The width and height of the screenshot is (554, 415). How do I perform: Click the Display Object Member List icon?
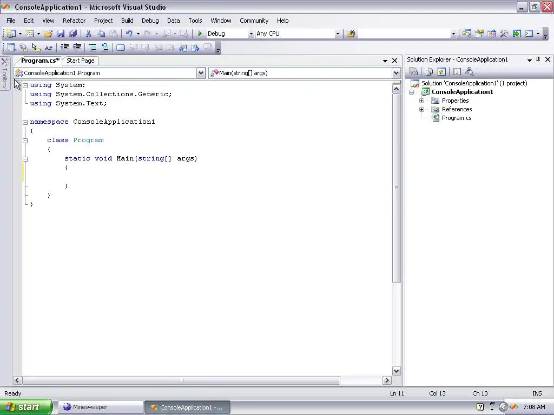[11, 48]
